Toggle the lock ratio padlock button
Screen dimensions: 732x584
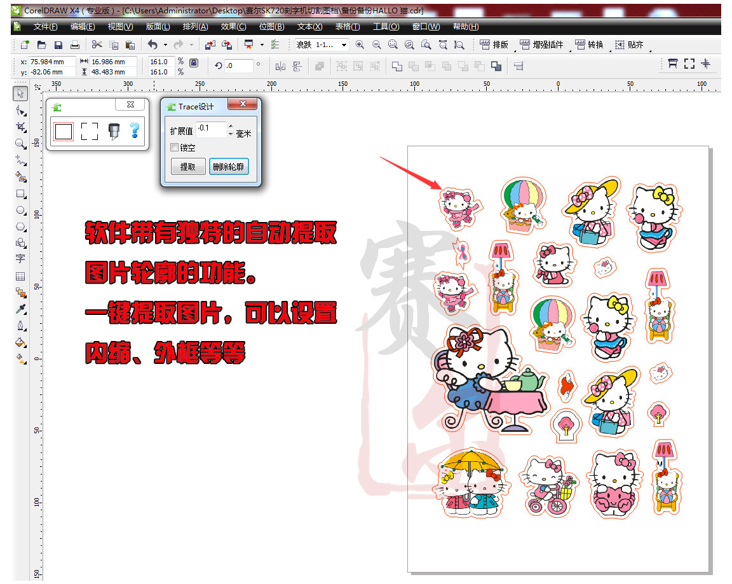click(194, 62)
